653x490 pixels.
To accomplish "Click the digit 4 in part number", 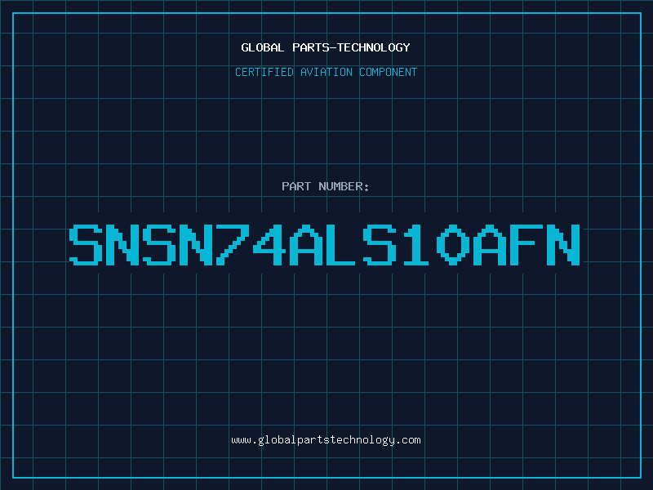I will 269,245.
